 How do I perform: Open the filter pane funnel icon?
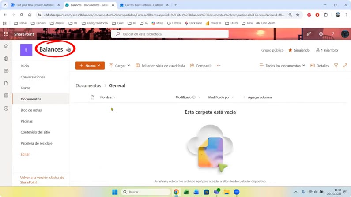pos(336,65)
